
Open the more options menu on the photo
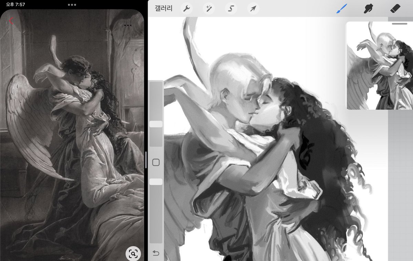pos(128,25)
